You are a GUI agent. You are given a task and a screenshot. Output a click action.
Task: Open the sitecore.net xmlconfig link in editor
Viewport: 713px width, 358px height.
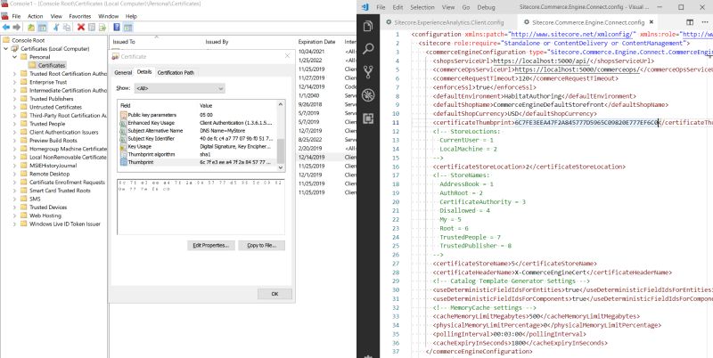573,34
